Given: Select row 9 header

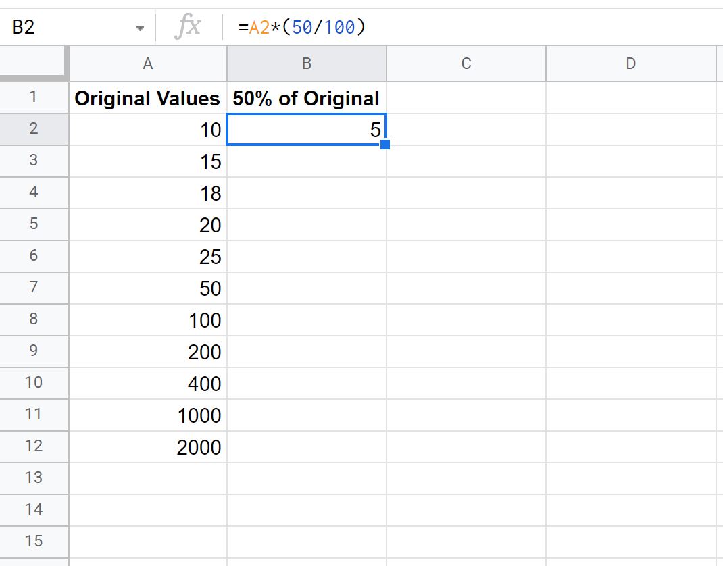Looking at the screenshot, I should coord(34,351).
